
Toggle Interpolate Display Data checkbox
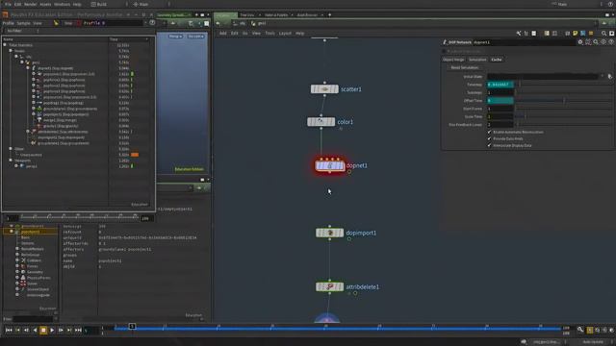pos(490,145)
